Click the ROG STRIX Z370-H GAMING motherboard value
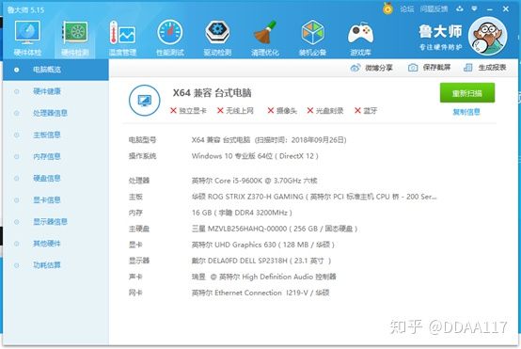Viewport: 521px width, 349px height. [314, 197]
